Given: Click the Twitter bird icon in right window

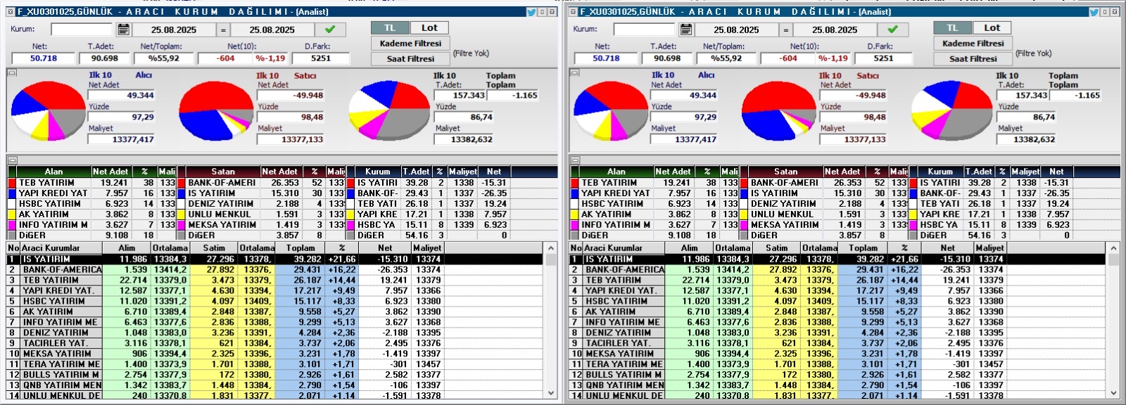Looking at the screenshot, I should [x=1094, y=12].
